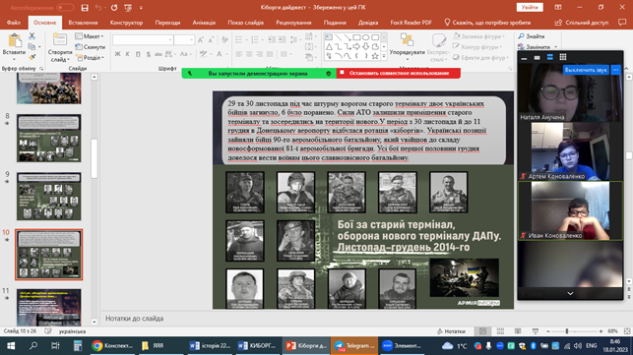Switch Zoom panel to gallery grid view
The width and height of the screenshot is (633, 355).
563,57
